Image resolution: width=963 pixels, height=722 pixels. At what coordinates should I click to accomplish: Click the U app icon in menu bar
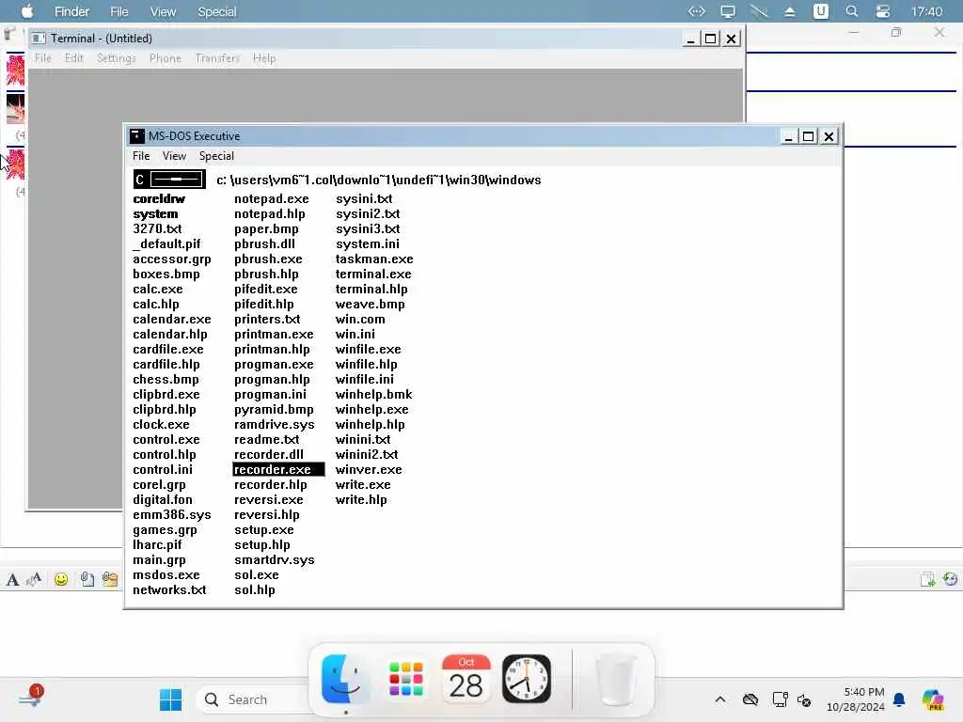pos(820,11)
